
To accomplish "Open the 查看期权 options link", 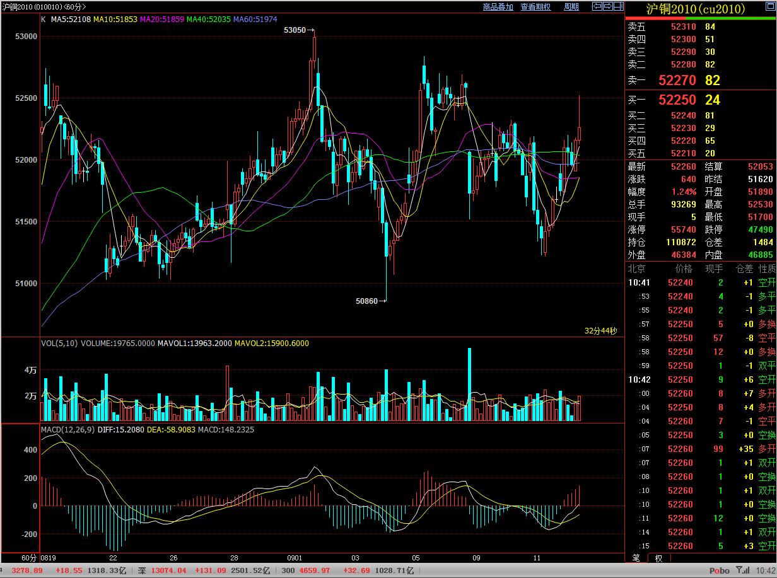I will tap(535, 7).
